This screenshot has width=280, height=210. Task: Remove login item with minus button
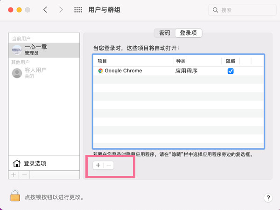109,165
